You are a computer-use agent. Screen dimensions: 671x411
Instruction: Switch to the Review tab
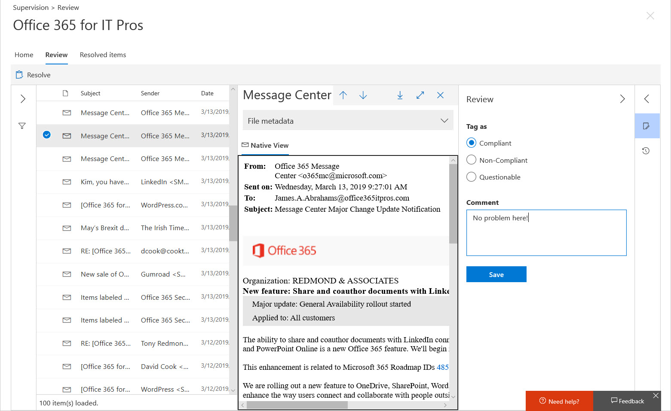tap(56, 55)
